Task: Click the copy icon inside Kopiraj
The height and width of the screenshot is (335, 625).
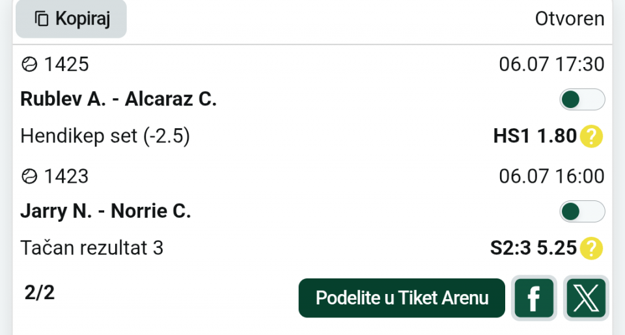Action: coord(42,19)
